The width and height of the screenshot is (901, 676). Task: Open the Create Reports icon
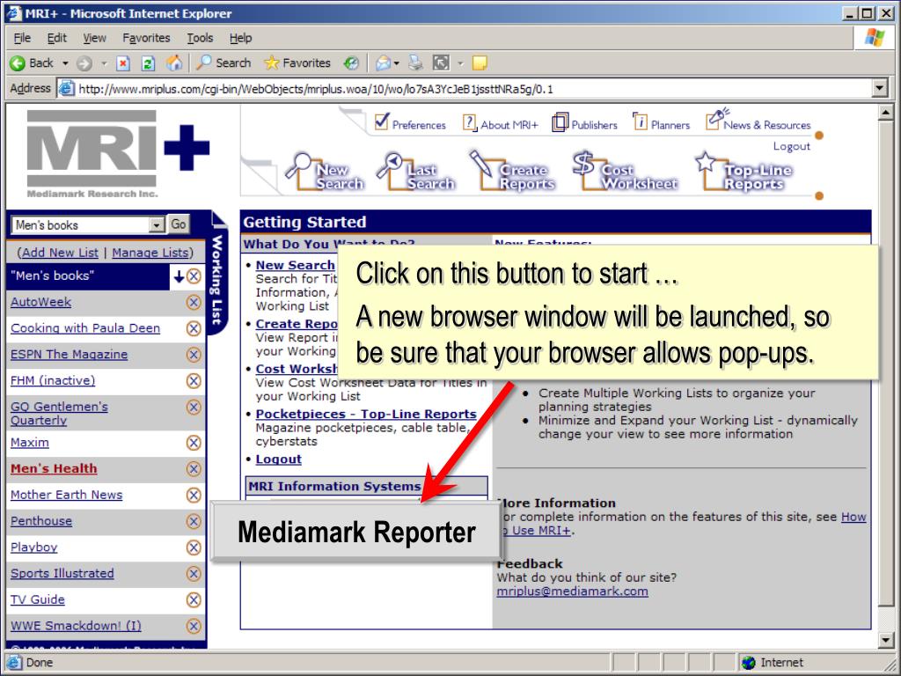tap(513, 172)
